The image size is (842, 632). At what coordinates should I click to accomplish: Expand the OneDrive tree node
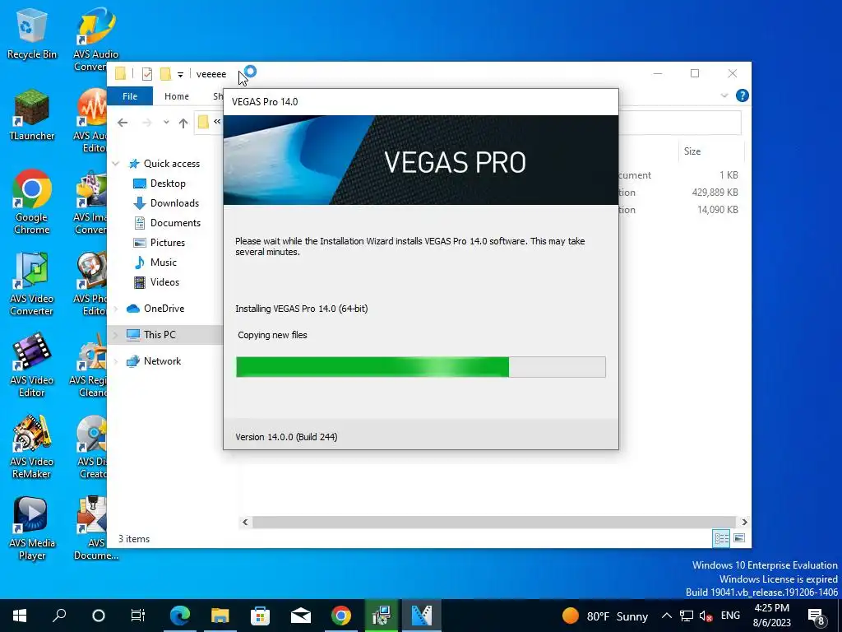pos(115,309)
